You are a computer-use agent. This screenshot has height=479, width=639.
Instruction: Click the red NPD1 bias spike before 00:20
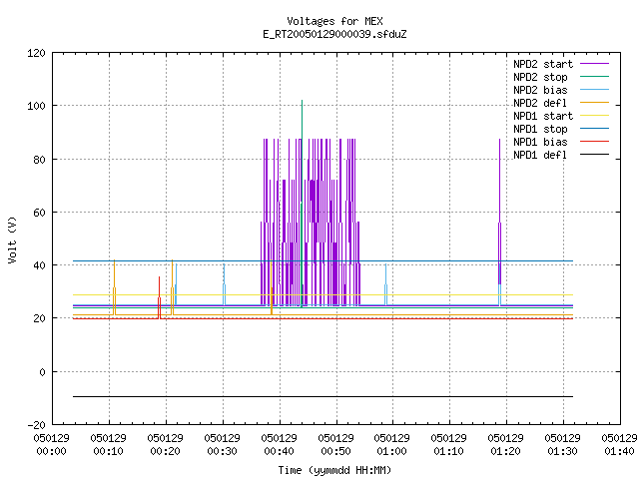click(x=160, y=297)
